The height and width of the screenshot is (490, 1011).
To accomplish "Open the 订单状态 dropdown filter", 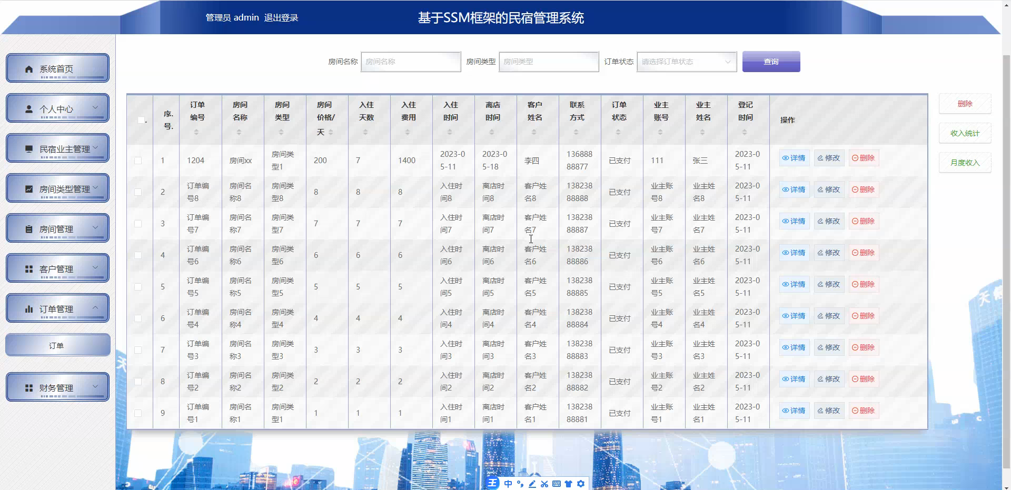I will (x=687, y=62).
